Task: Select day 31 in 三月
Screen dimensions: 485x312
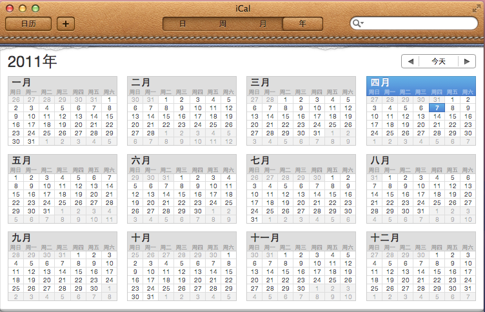Action: (317, 133)
